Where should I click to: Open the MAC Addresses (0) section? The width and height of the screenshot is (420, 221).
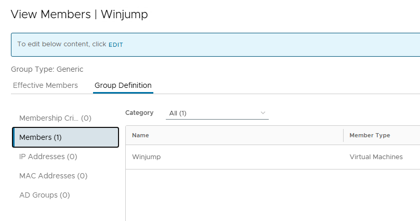tap(53, 176)
